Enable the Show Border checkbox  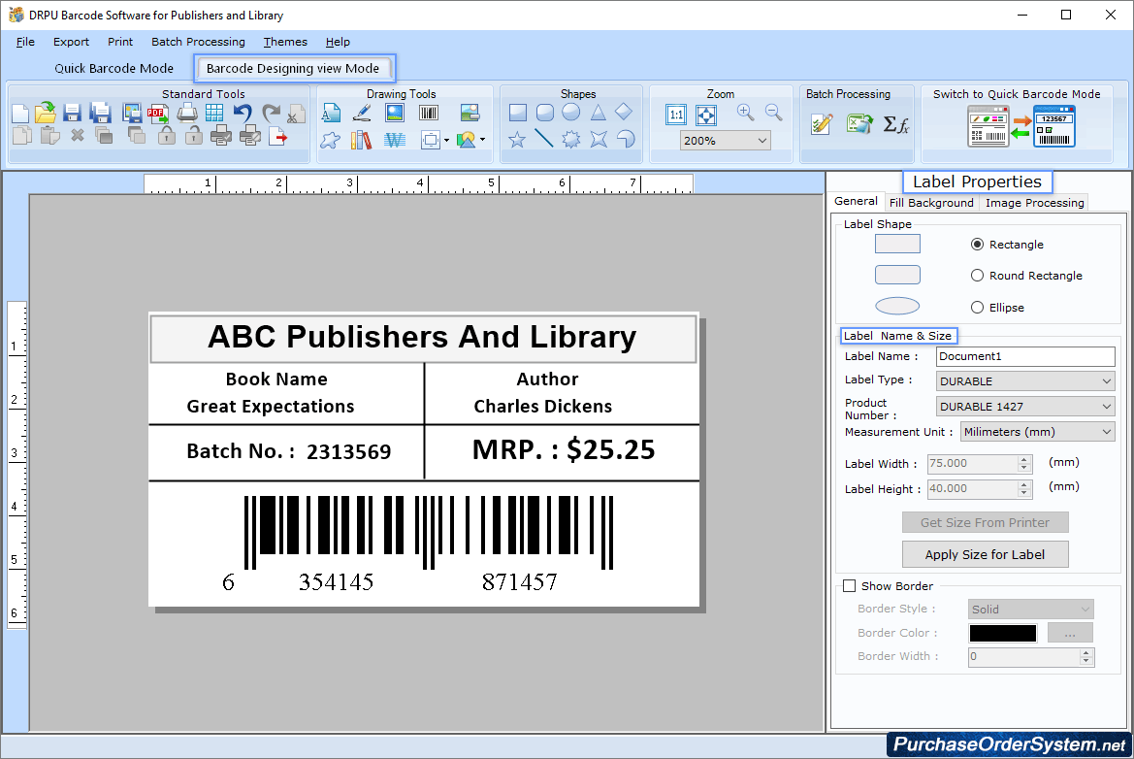[x=849, y=586]
